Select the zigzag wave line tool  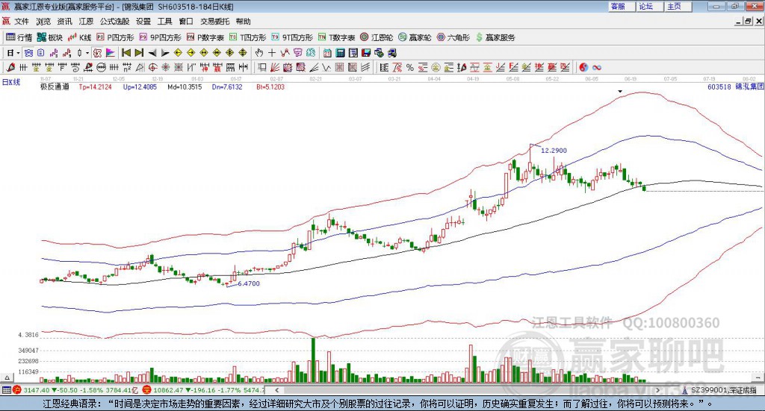326,68
